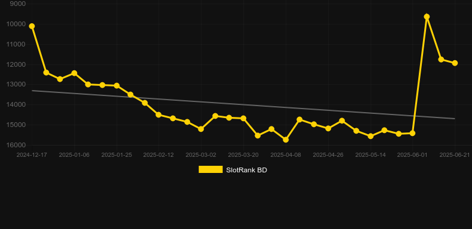This screenshot has height=229, width=472.
Task: Click the SlotRank BD legend label
Action: (247, 170)
